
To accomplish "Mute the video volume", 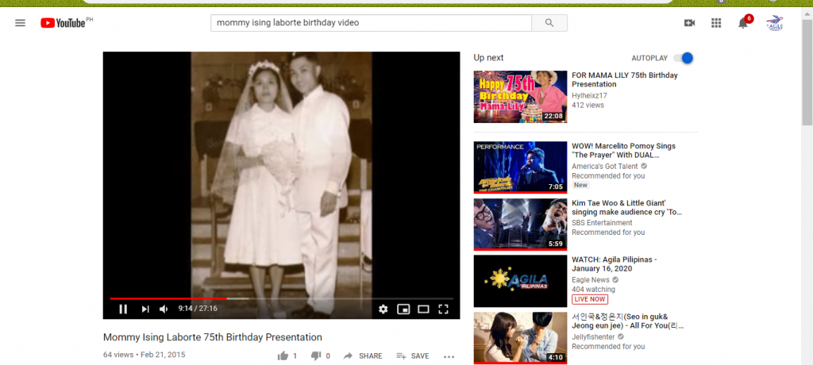I will tap(164, 309).
